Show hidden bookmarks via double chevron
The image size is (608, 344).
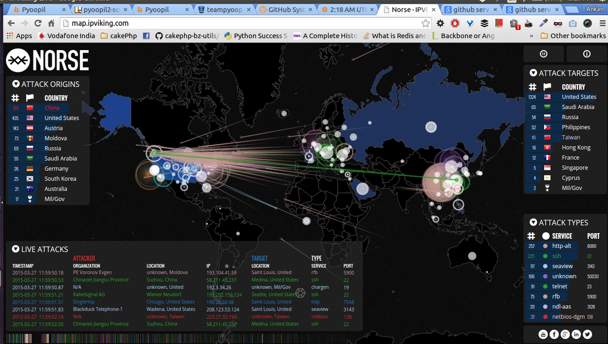[531, 36]
